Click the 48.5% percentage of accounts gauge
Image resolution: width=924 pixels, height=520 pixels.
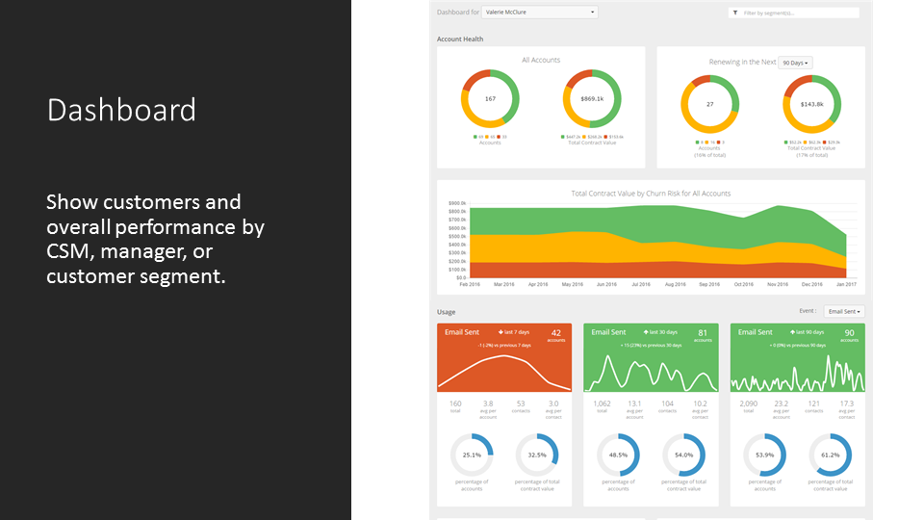(618, 455)
